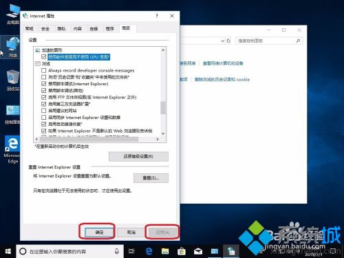The image size is (344, 258).
Task: Activate the taskbar microphone icon
Action: (x=117, y=251)
